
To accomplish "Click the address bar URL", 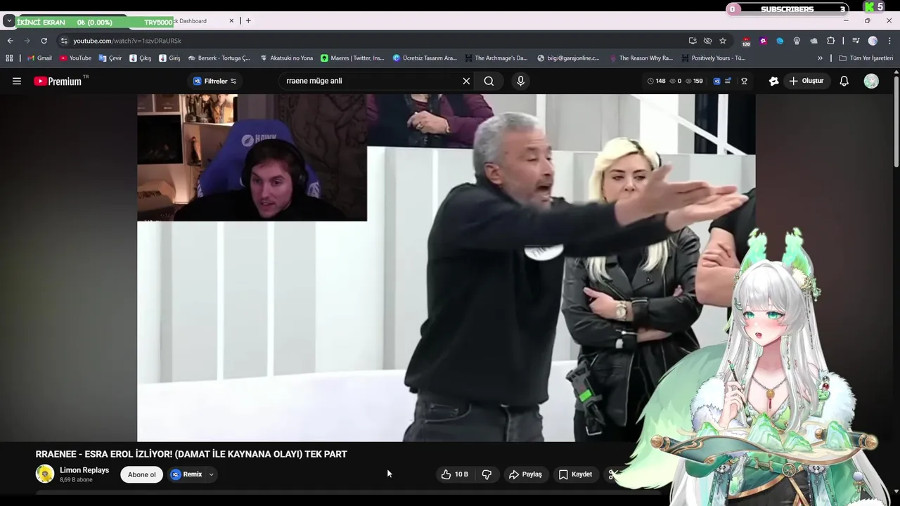I will (127, 41).
